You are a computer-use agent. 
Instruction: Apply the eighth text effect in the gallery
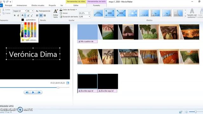[178, 13]
